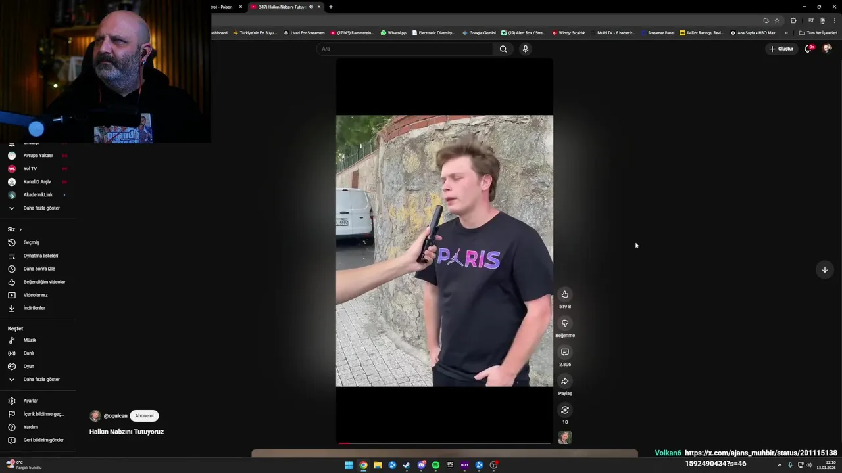Open the browser extensions puzzle icon
842x473 pixels.
[x=793, y=20]
